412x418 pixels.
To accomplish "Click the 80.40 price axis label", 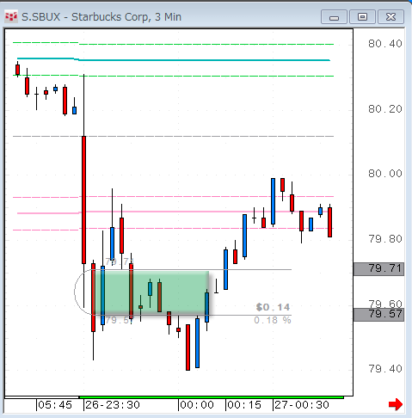I will tap(385, 44).
